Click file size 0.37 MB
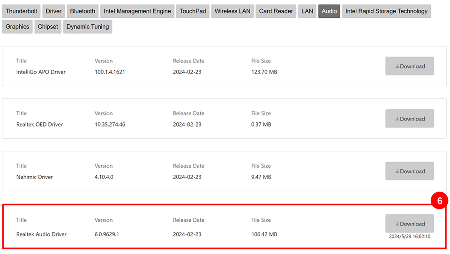This screenshot has height=254, width=450. pyautogui.click(x=261, y=124)
